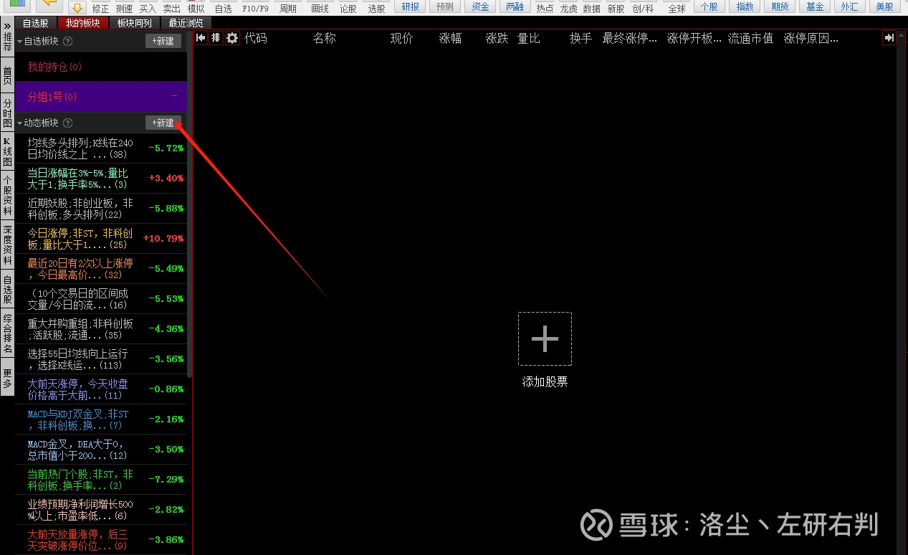The height and width of the screenshot is (555, 908).
Task: Click the plus icon to add stocks
Action: (x=545, y=338)
